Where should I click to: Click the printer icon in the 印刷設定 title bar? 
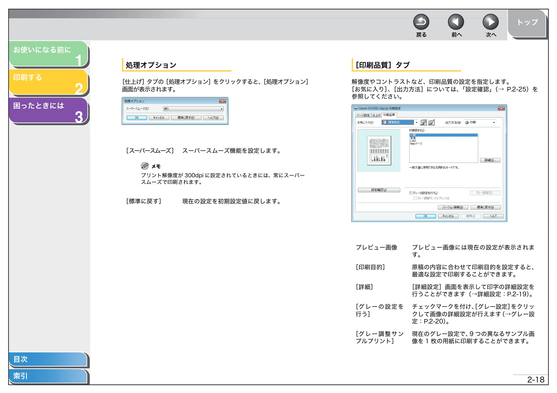tap(356, 108)
